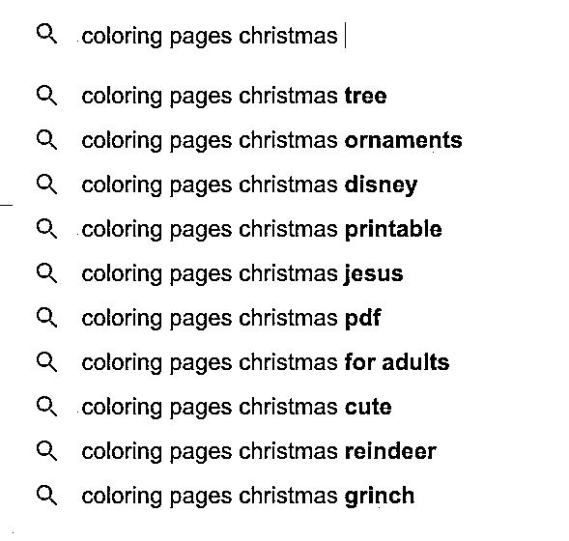569x541 pixels.
Task: Click magnifier icon beside 'grinch' suggestion
Action: (46, 496)
